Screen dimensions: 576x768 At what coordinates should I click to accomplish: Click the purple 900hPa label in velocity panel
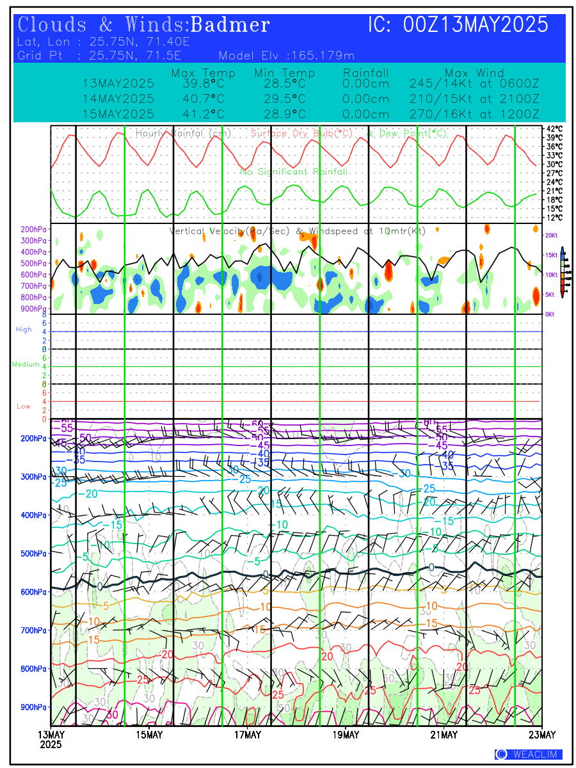coord(35,309)
